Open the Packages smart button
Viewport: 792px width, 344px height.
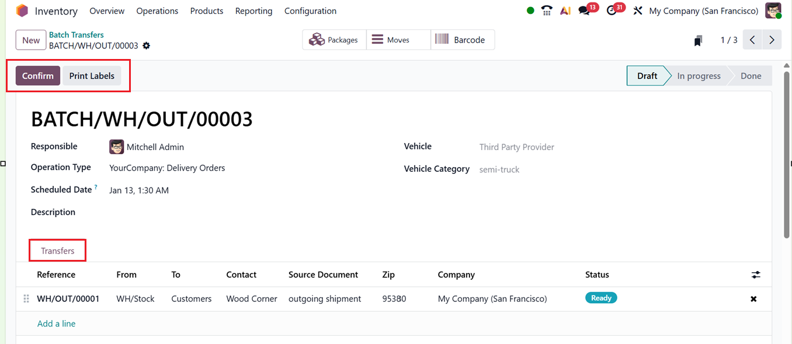tap(334, 39)
